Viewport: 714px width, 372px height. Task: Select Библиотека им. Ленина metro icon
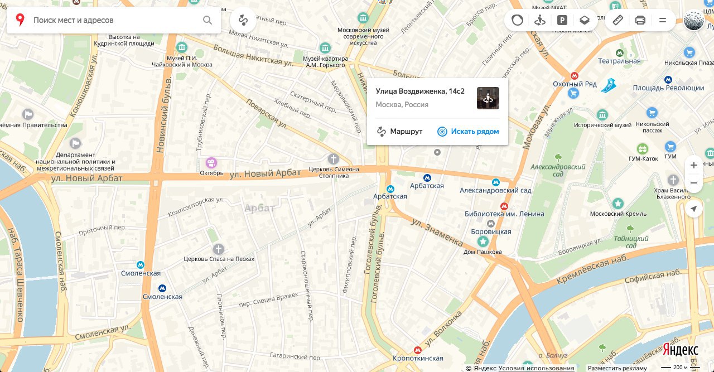(504, 205)
